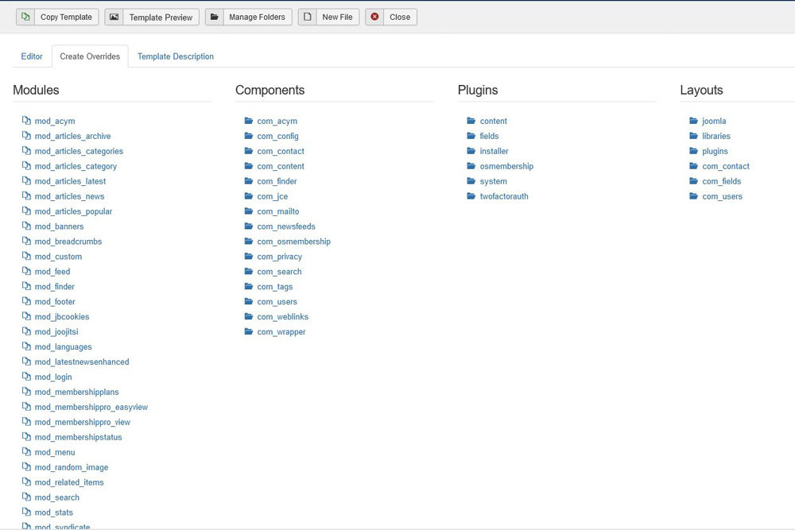The width and height of the screenshot is (795, 530).
Task: Switch to the Editor tab
Action: pyautogui.click(x=32, y=56)
